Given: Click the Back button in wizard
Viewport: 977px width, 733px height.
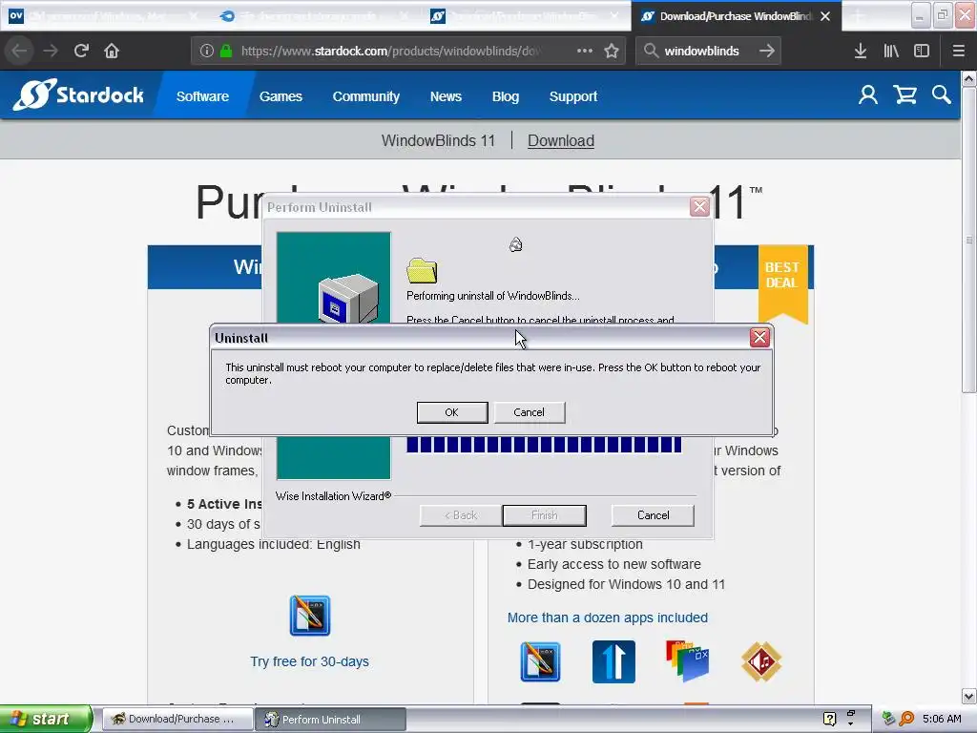Looking at the screenshot, I should [461, 514].
